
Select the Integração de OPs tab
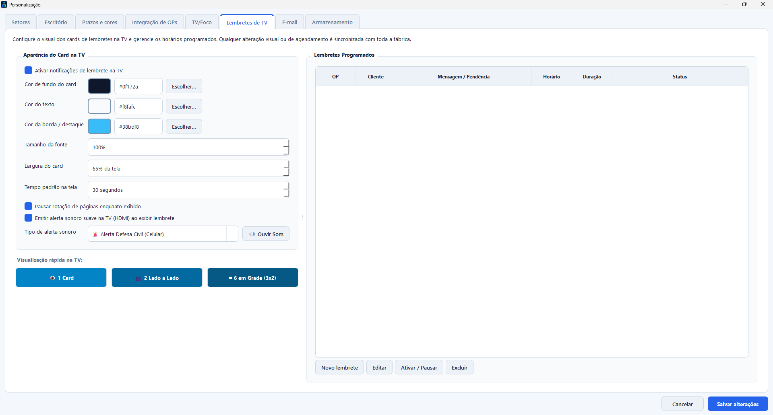(155, 22)
